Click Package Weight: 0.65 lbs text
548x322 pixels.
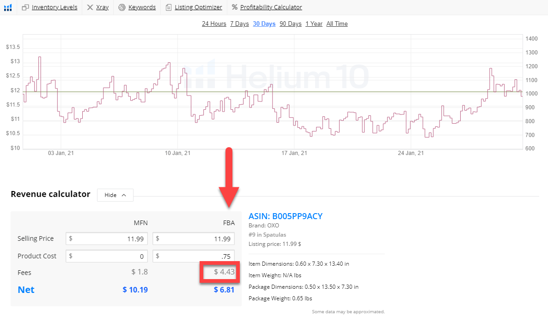click(280, 298)
